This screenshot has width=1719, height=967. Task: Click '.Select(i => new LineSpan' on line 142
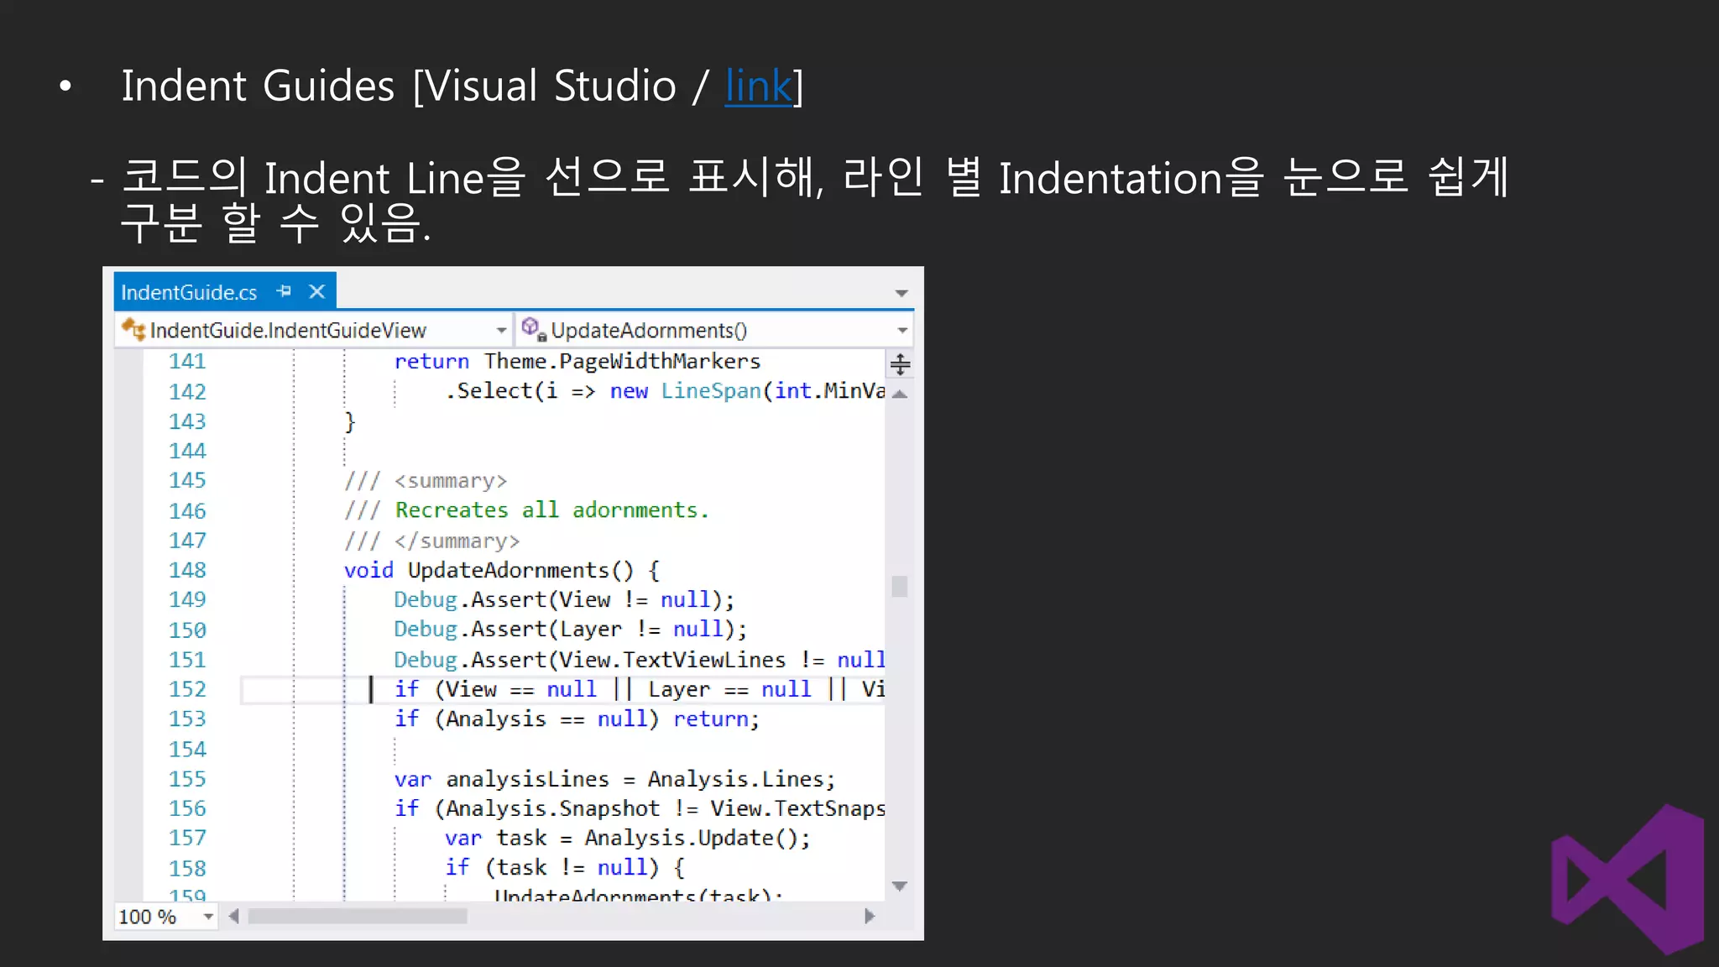pos(603,391)
